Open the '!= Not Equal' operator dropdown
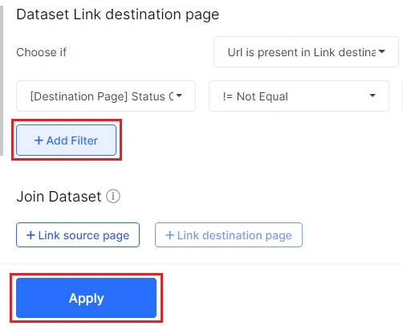The image size is (403, 326). click(x=299, y=96)
